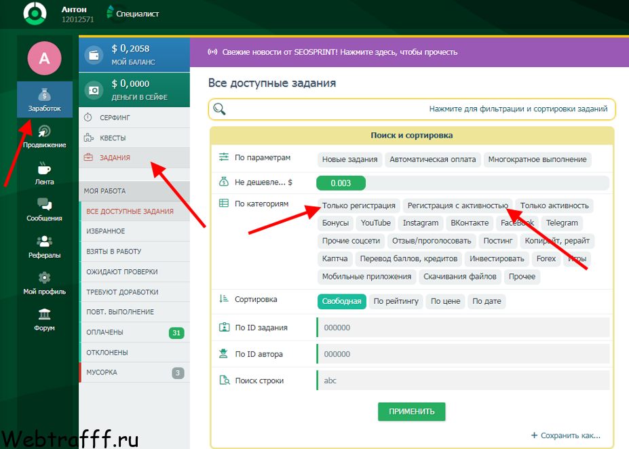Click the Применить button

click(x=412, y=412)
